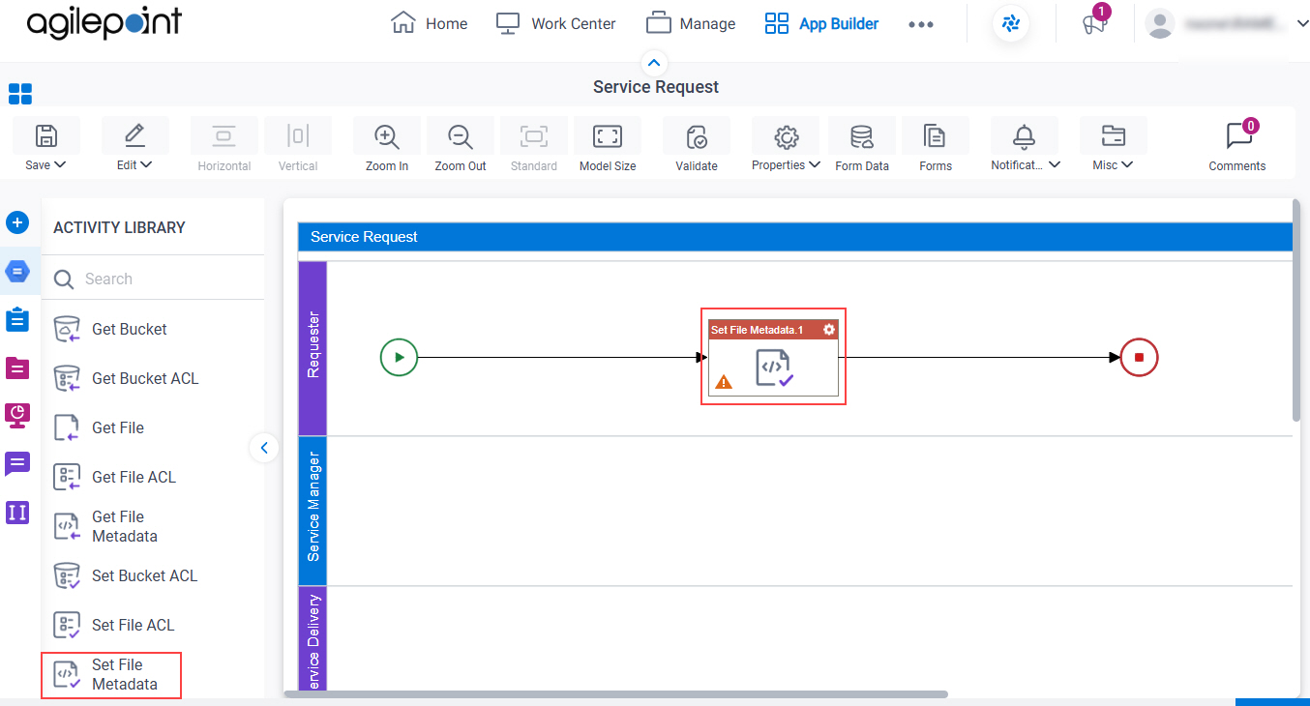Expand the Notifications dropdown arrow

click(x=1055, y=164)
